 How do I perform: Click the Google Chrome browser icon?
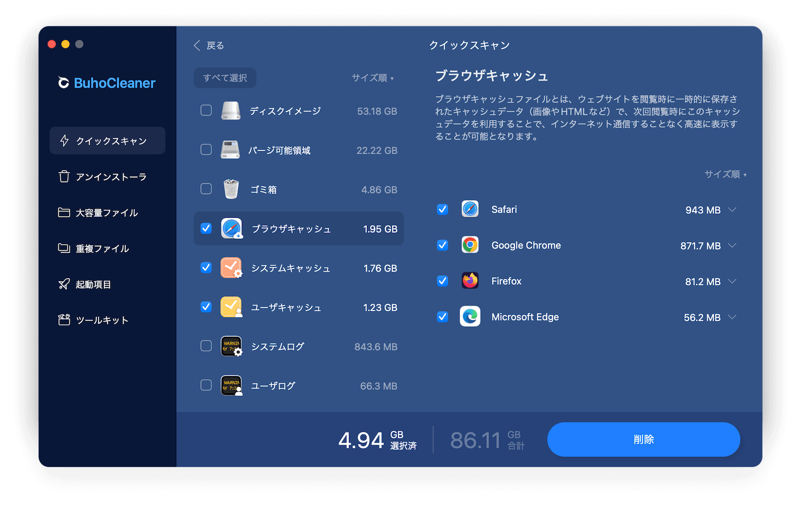pyautogui.click(x=470, y=245)
